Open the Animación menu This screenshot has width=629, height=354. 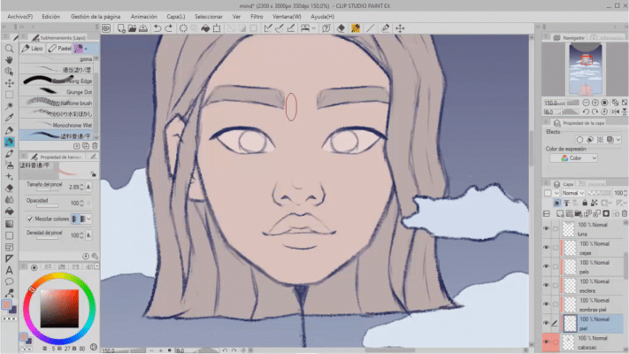coord(143,16)
